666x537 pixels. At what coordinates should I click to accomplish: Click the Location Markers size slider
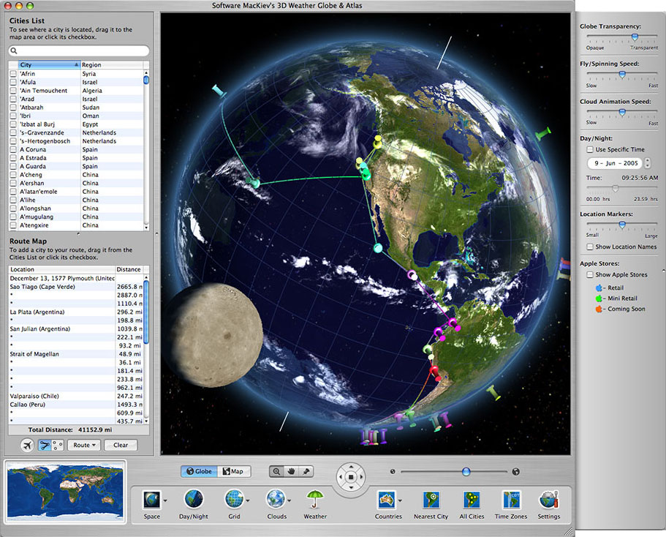[x=622, y=225]
